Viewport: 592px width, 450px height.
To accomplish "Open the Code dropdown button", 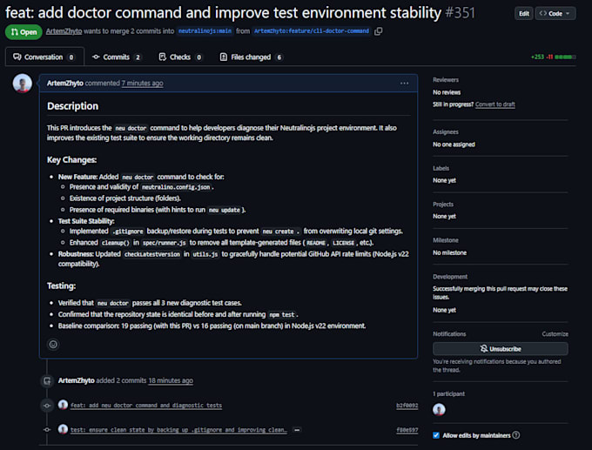I will [x=555, y=14].
